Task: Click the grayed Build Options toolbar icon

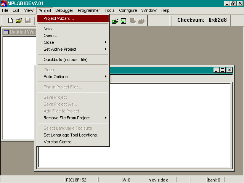Action: 133,21
